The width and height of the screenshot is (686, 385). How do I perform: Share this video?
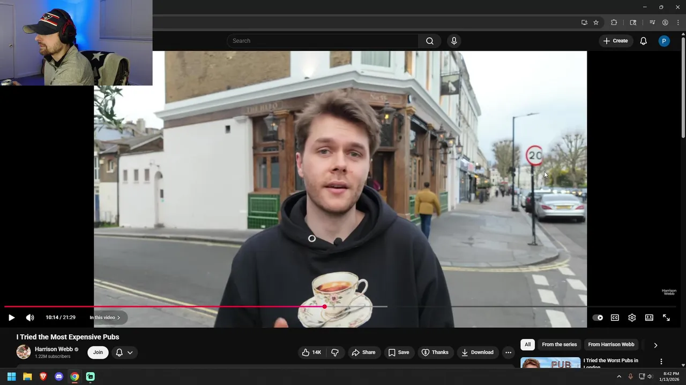pos(363,352)
